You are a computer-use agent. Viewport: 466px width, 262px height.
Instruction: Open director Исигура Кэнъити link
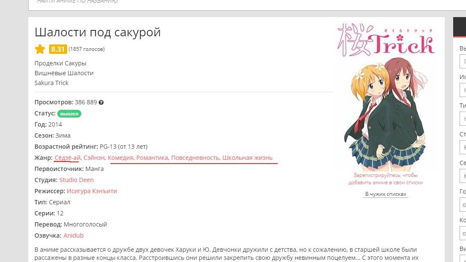click(x=92, y=191)
